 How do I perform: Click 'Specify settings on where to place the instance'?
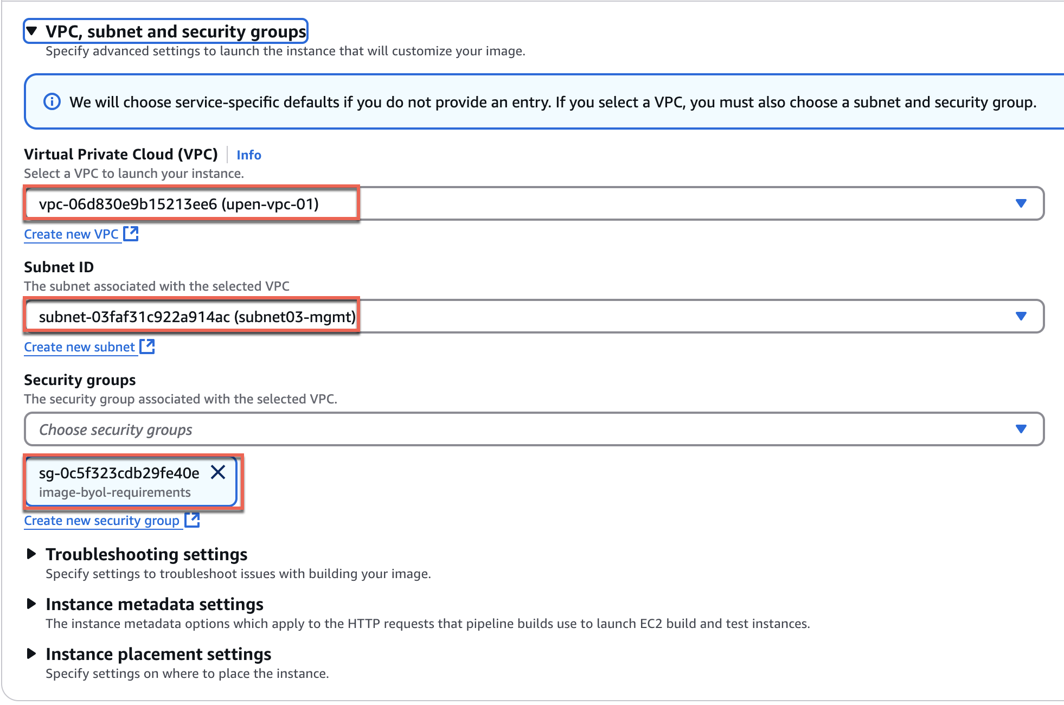tap(187, 674)
